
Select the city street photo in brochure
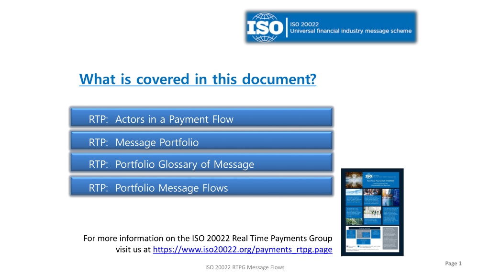click(390, 197)
